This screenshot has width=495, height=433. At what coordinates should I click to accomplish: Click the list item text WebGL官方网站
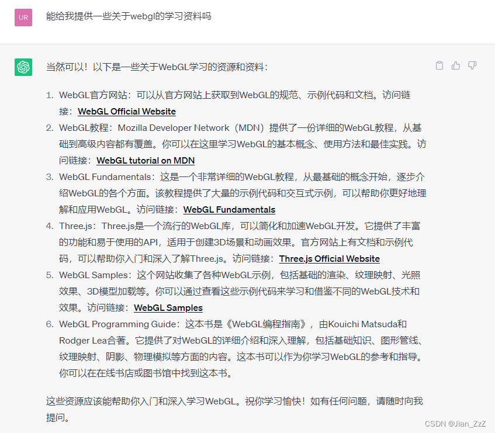(x=93, y=95)
